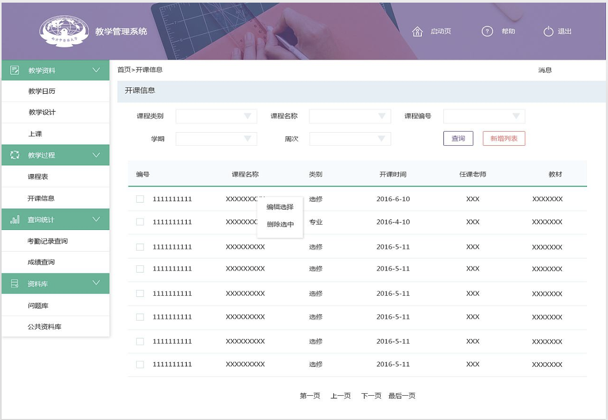The width and height of the screenshot is (608, 420).
Task: Check the checkbox on the first table row
Action: pyautogui.click(x=139, y=199)
